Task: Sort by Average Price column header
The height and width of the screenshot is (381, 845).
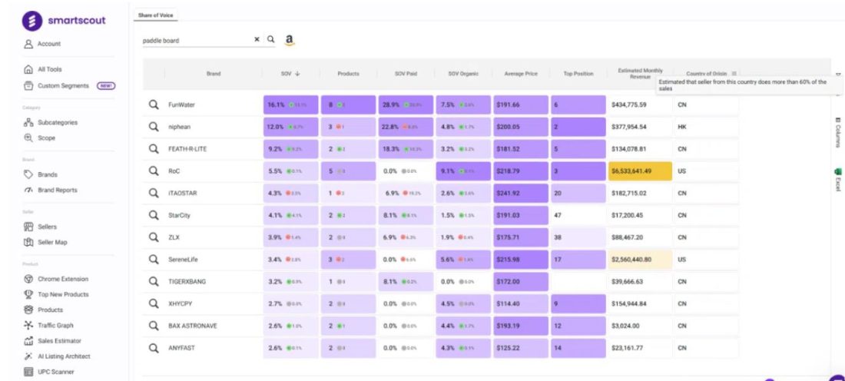Action: click(521, 74)
